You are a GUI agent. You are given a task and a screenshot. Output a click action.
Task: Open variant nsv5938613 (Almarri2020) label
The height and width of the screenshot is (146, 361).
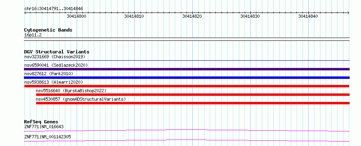(x=54, y=82)
